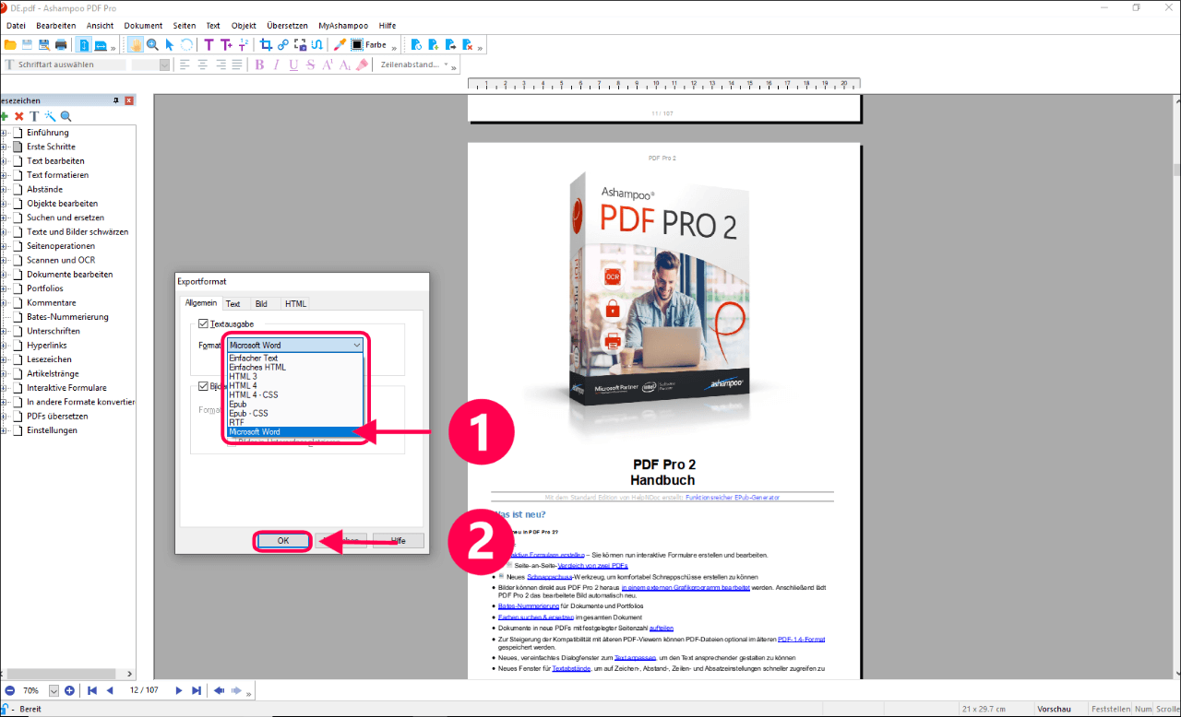Select the PDFs übersetzen bookmark
Viewport: 1181px width, 717px height.
click(x=57, y=417)
